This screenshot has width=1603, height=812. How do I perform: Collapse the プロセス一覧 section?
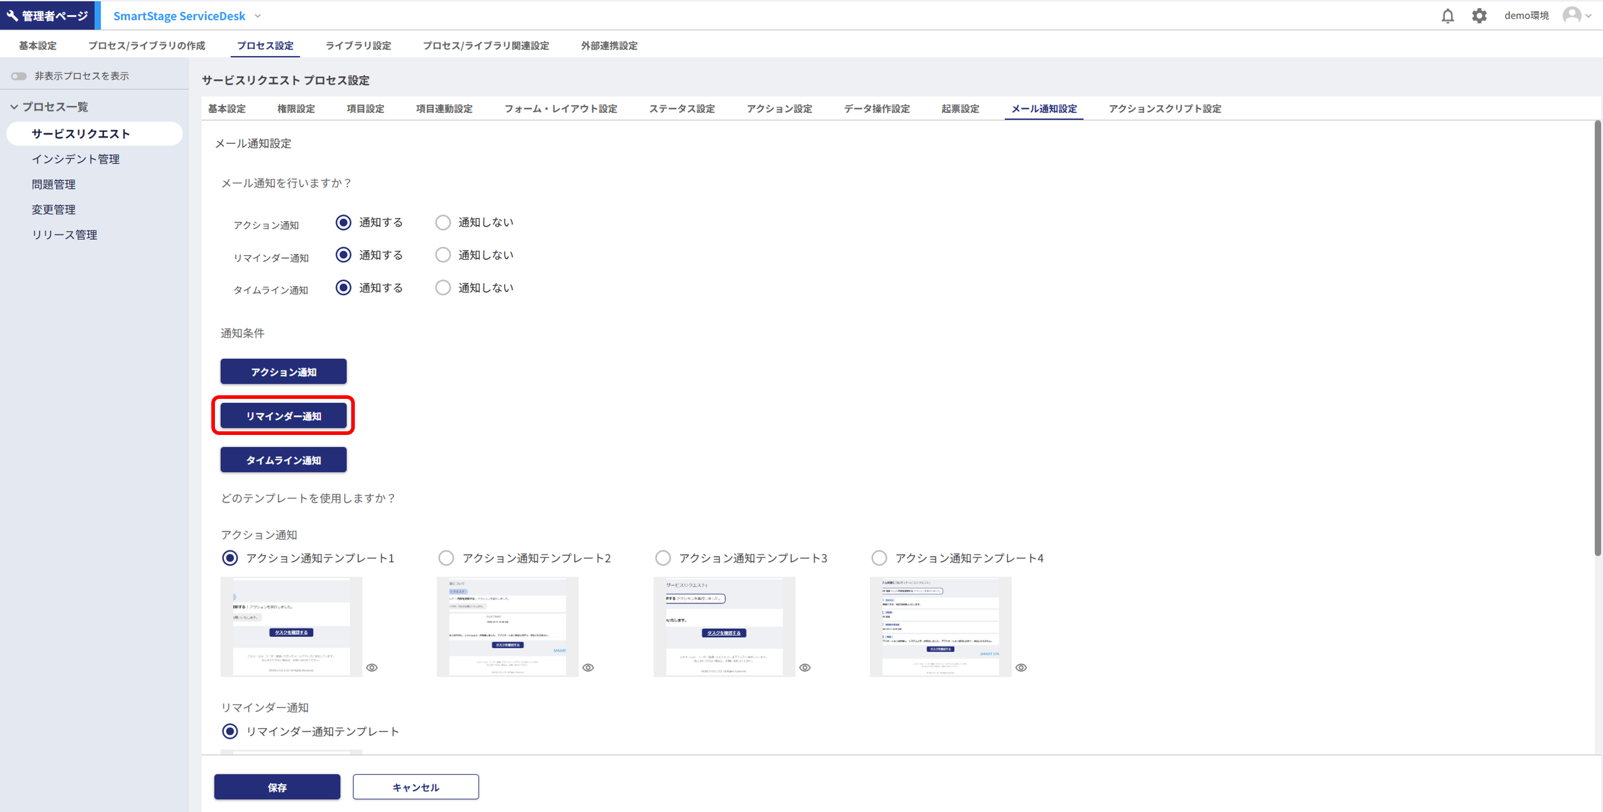14,106
